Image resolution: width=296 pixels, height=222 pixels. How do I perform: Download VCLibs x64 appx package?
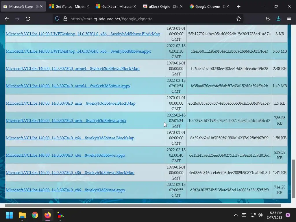click(x=66, y=155)
